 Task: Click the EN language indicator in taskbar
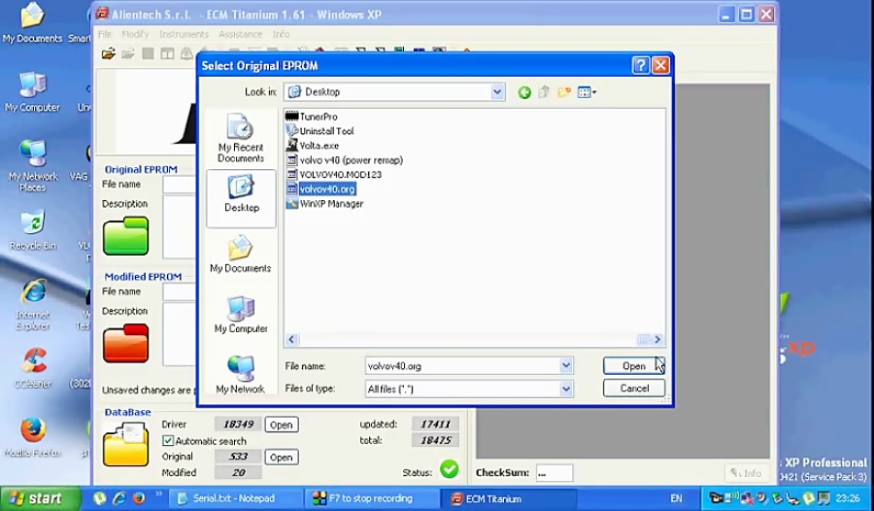click(x=676, y=498)
